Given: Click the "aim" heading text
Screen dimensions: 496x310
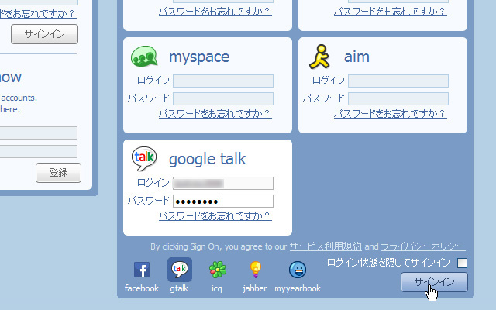Looking at the screenshot, I should point(356,57).
